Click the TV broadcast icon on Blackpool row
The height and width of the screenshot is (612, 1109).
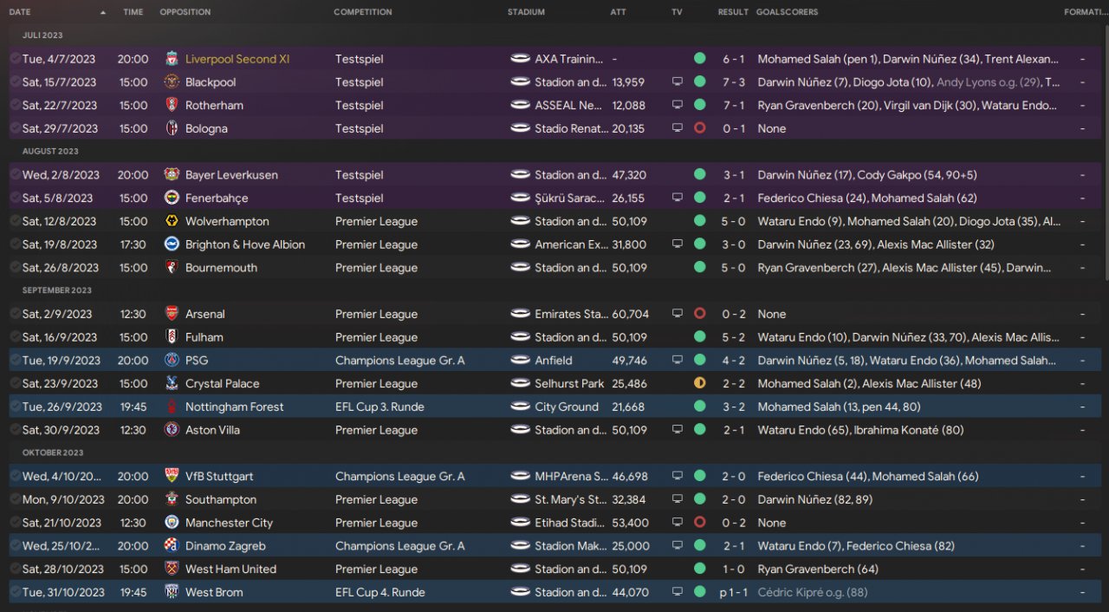(x=678, y=82)
